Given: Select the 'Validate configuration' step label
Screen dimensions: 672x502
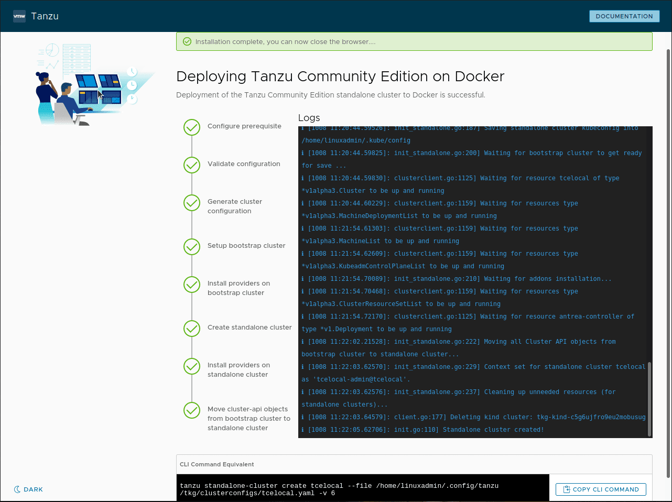Looking at the screenshot, I should pyautogui.click(x=244, y=164).
